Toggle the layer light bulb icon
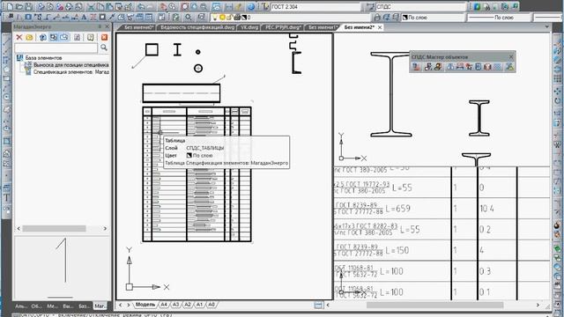564x317 pixels. pyautogui.click(x=215, y=18)
